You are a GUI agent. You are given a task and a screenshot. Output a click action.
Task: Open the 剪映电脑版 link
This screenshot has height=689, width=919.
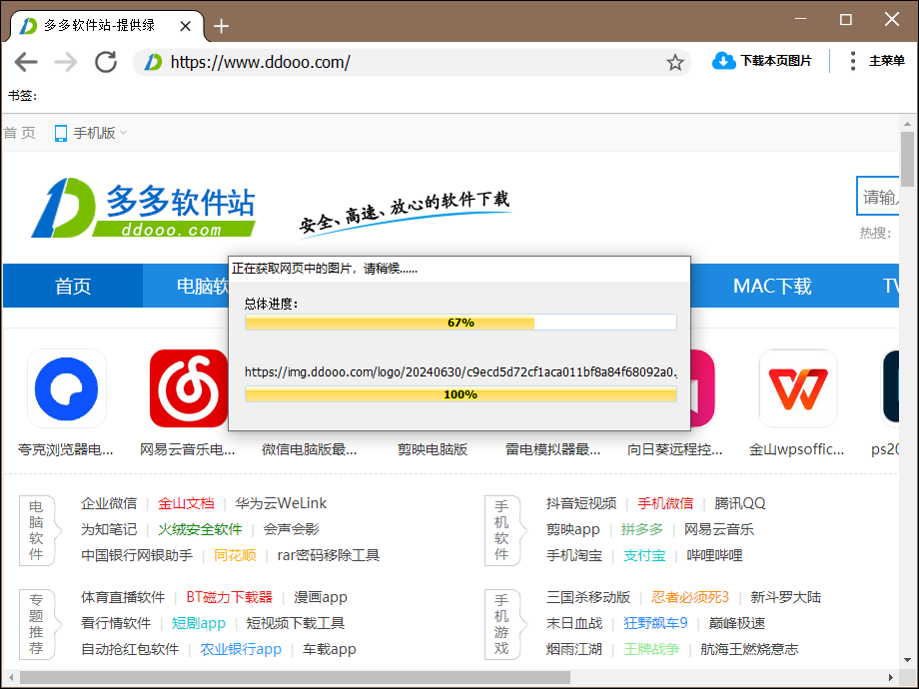[432, 449]
